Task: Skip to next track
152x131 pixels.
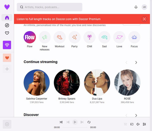Action: tap(82, 122)
